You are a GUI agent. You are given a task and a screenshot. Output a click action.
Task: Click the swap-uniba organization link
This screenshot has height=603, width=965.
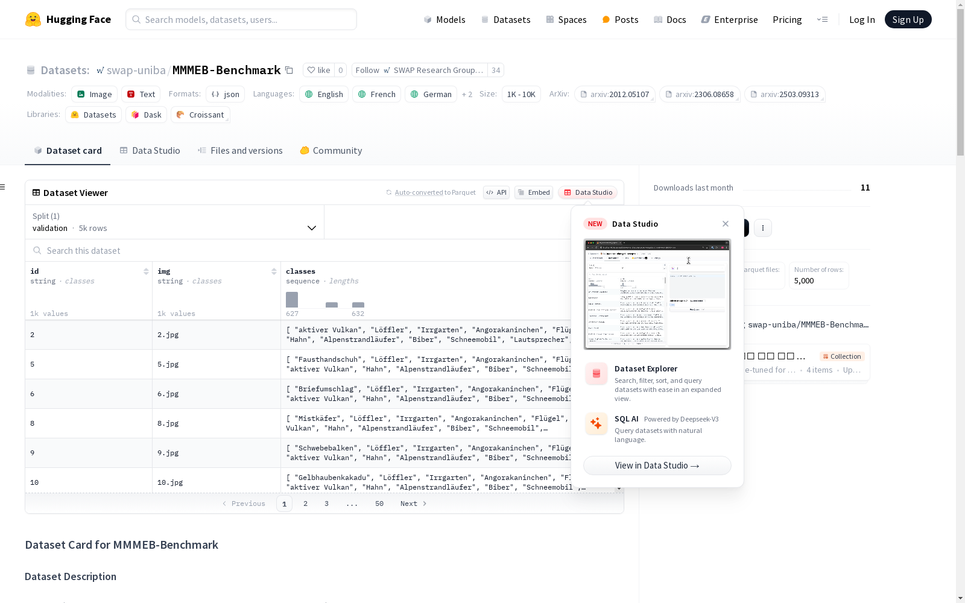tap(136, 70)
